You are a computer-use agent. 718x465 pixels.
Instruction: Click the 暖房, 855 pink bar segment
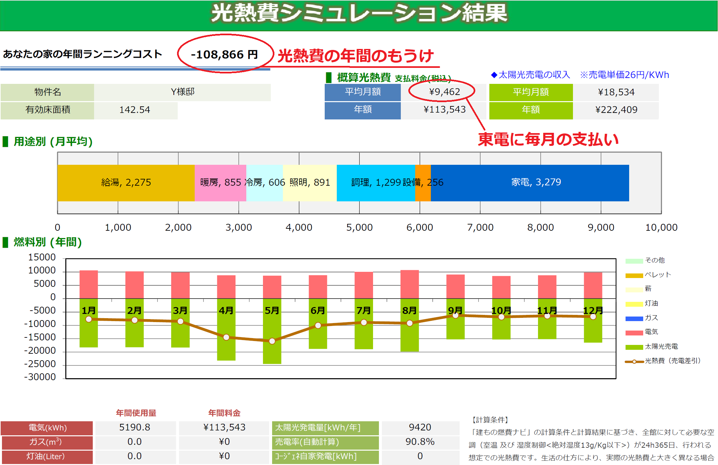220,183
